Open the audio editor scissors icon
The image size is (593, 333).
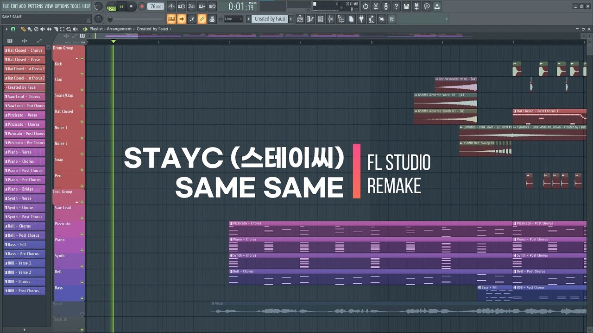click(376, 6)
